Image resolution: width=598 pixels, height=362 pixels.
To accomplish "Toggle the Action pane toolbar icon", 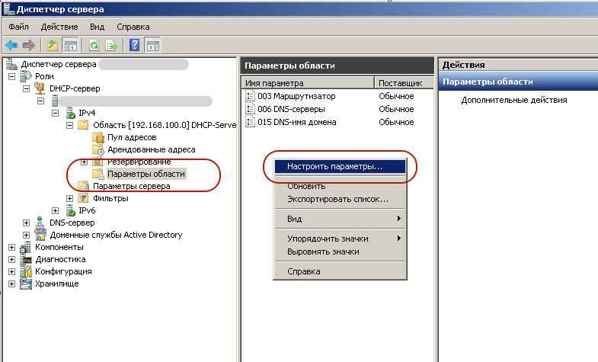I will click(153, 46).
